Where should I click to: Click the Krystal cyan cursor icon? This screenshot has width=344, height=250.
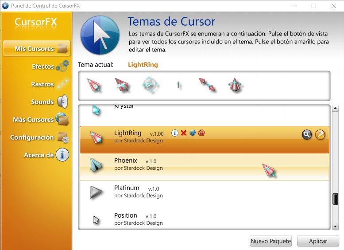coord(96,110)
